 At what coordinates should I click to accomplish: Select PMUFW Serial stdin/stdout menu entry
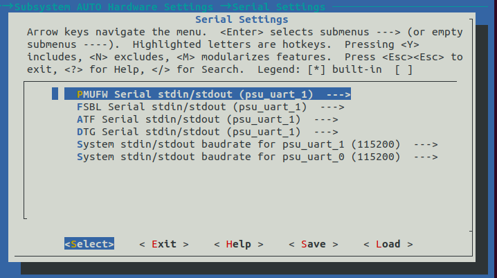(195, 94)
